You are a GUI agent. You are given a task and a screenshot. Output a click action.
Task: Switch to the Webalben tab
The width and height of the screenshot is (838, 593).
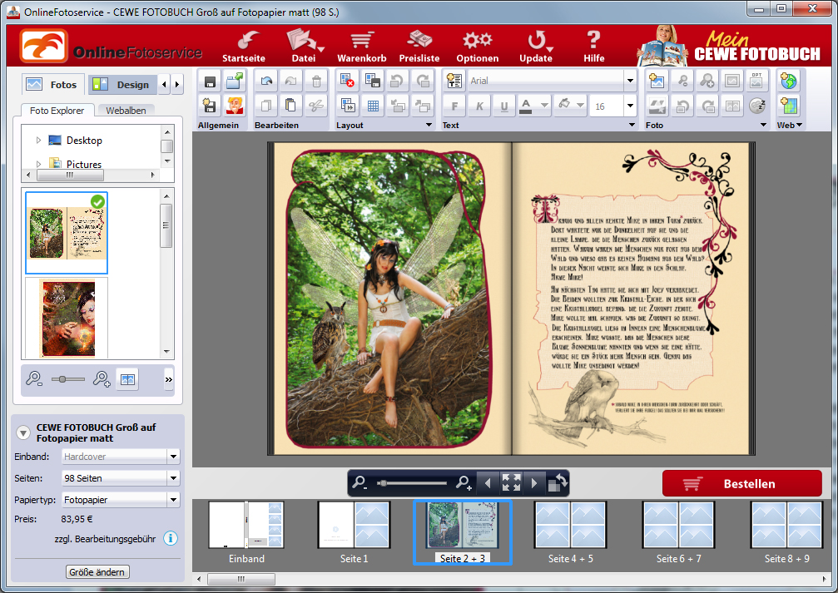[x=126, y=111]
